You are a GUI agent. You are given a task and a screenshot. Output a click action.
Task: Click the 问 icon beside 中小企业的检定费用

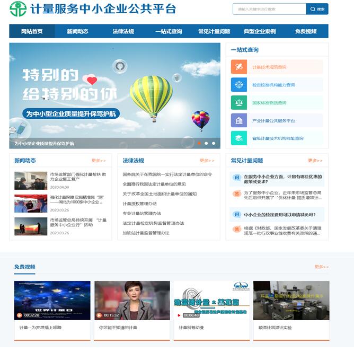point(236,214)
